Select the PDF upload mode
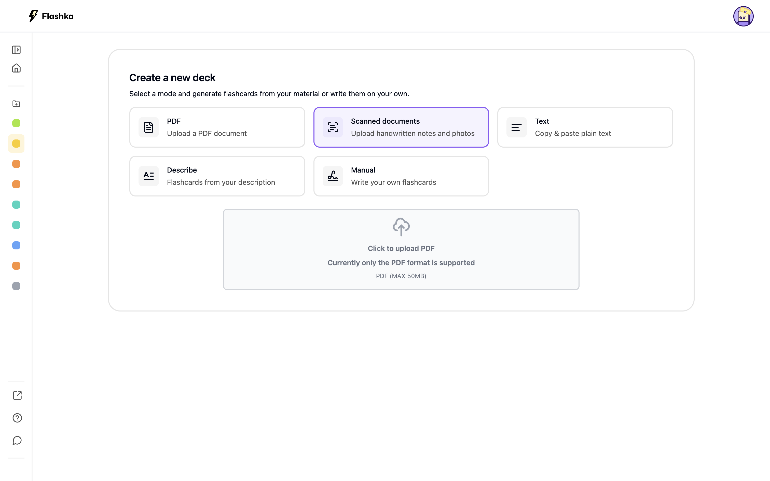 pos(217,127)
